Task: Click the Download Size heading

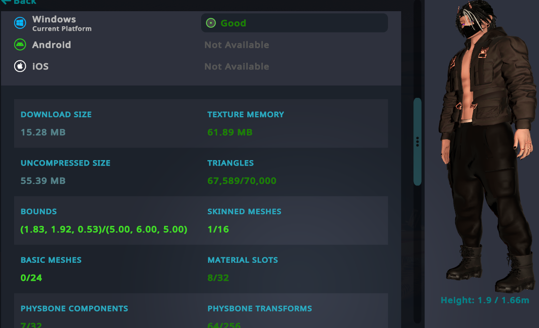Action: coord(56,114)
